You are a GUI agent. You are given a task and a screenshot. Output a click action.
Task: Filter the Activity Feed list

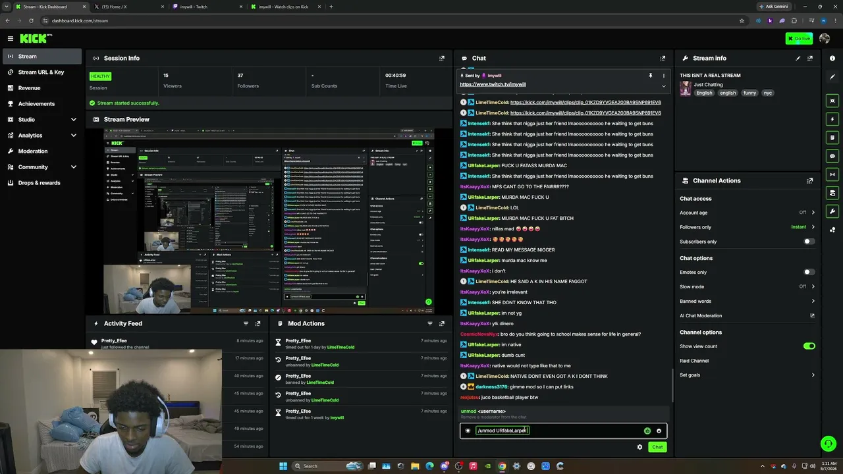pos(246,323)
